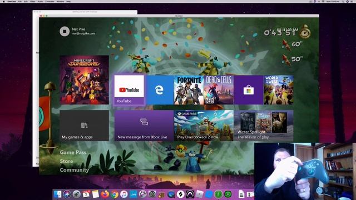Open Finder in the Dock
Screen dimensions: 356x200
57,194
